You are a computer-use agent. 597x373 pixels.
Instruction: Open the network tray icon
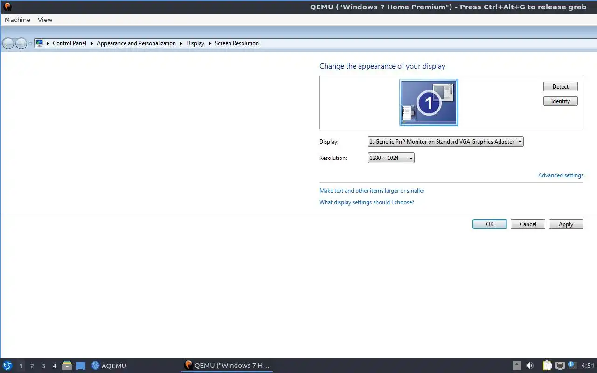coord(560,366)
